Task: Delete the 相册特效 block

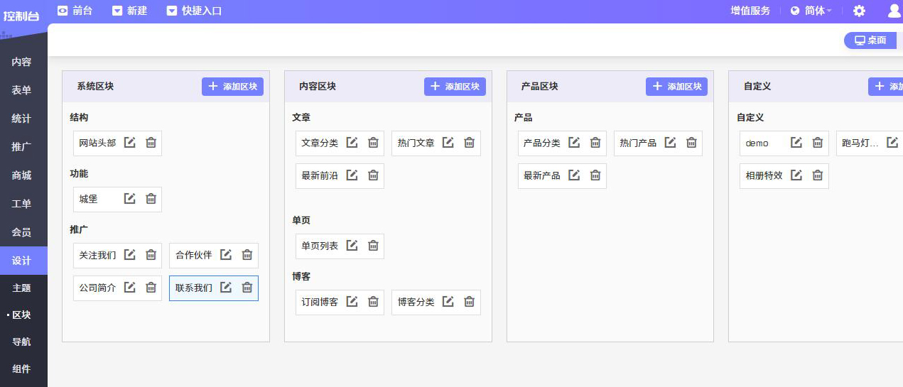Action: coord(818,175)
